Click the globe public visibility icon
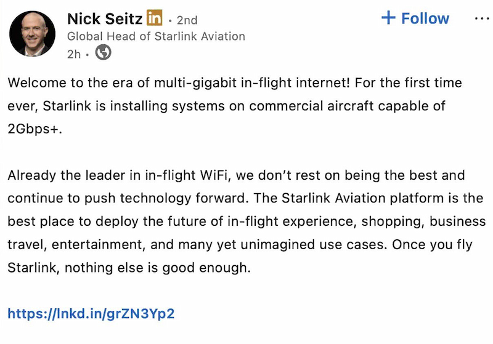Screen dimensions: 493x344 tap(104, 54)
